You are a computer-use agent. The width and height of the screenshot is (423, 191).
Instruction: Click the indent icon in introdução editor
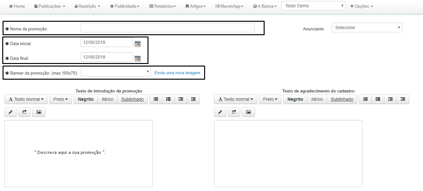[181, 99]
